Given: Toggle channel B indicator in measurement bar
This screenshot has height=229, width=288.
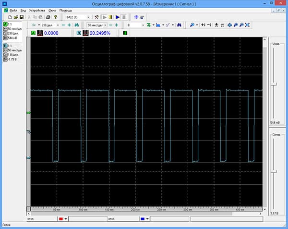Looking at the screenshot, I should coord(79,33).
